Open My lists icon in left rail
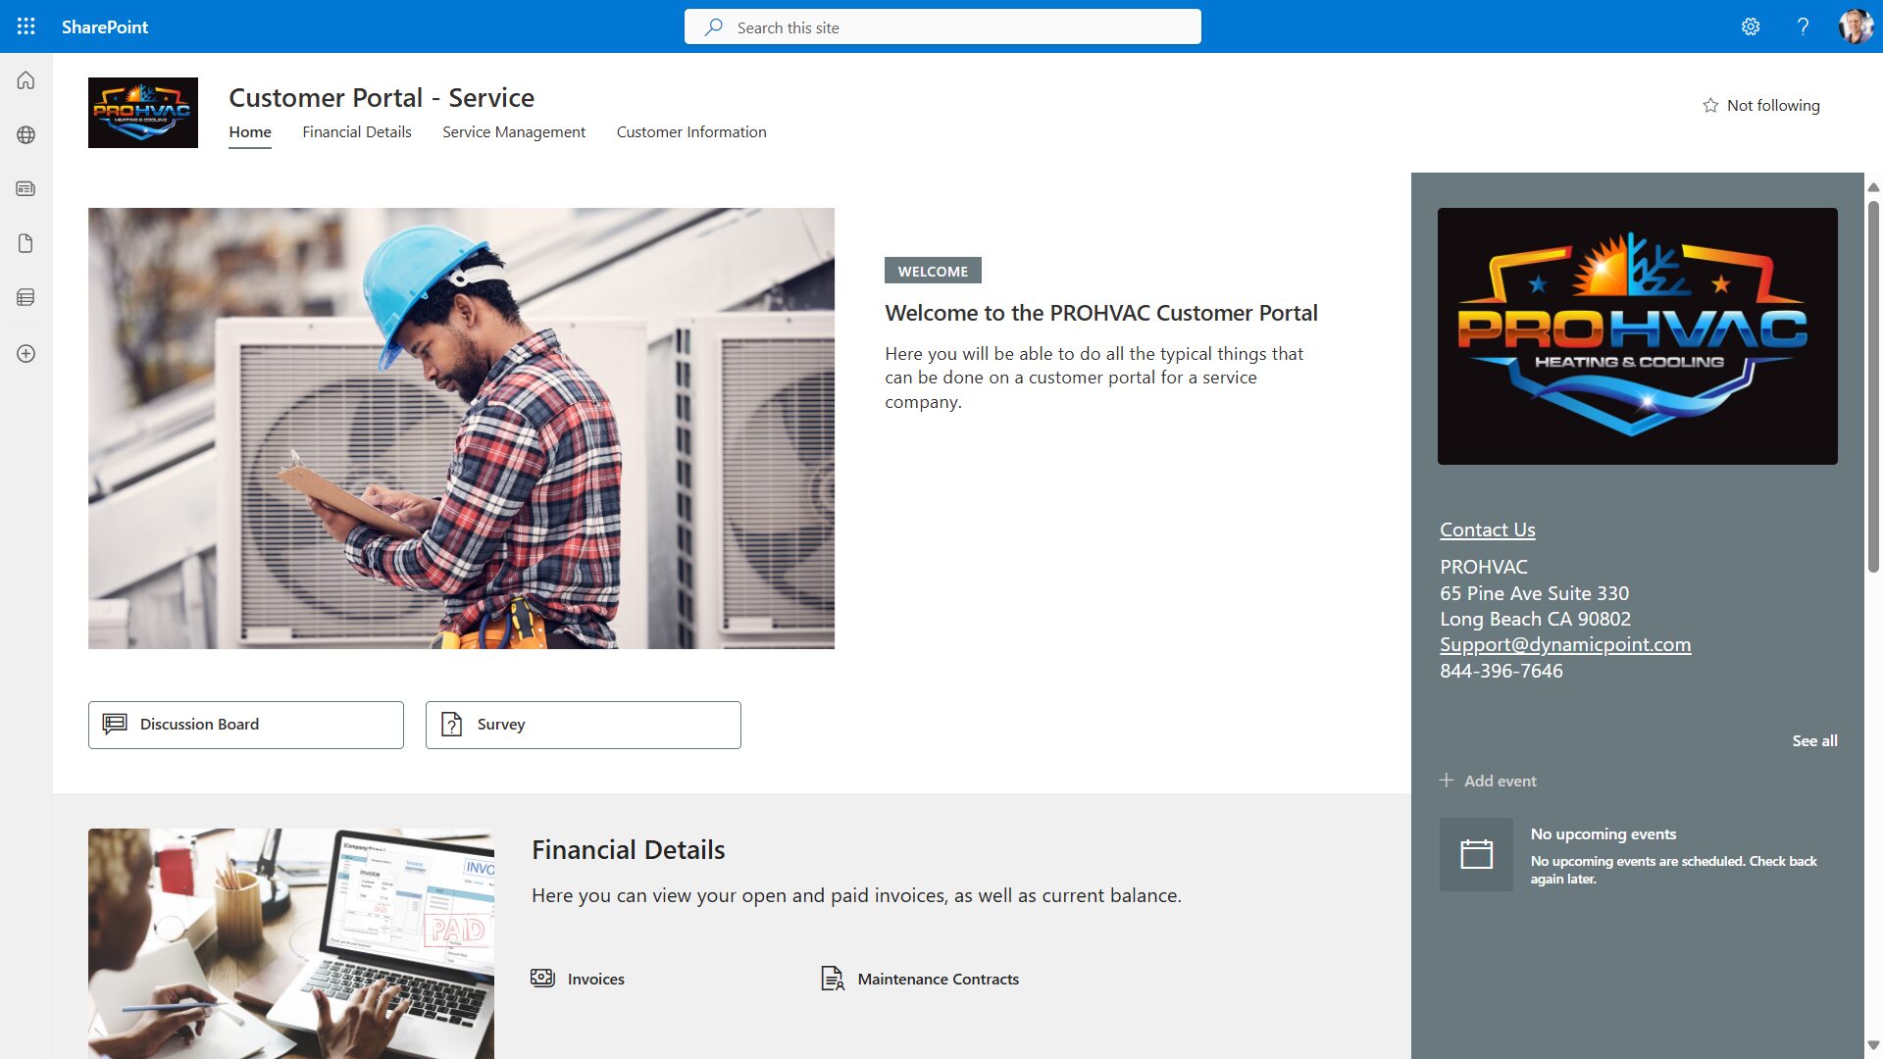The width and height of the screenshot is (1883, 1059). pyautogui.click(x=26, y=297)
